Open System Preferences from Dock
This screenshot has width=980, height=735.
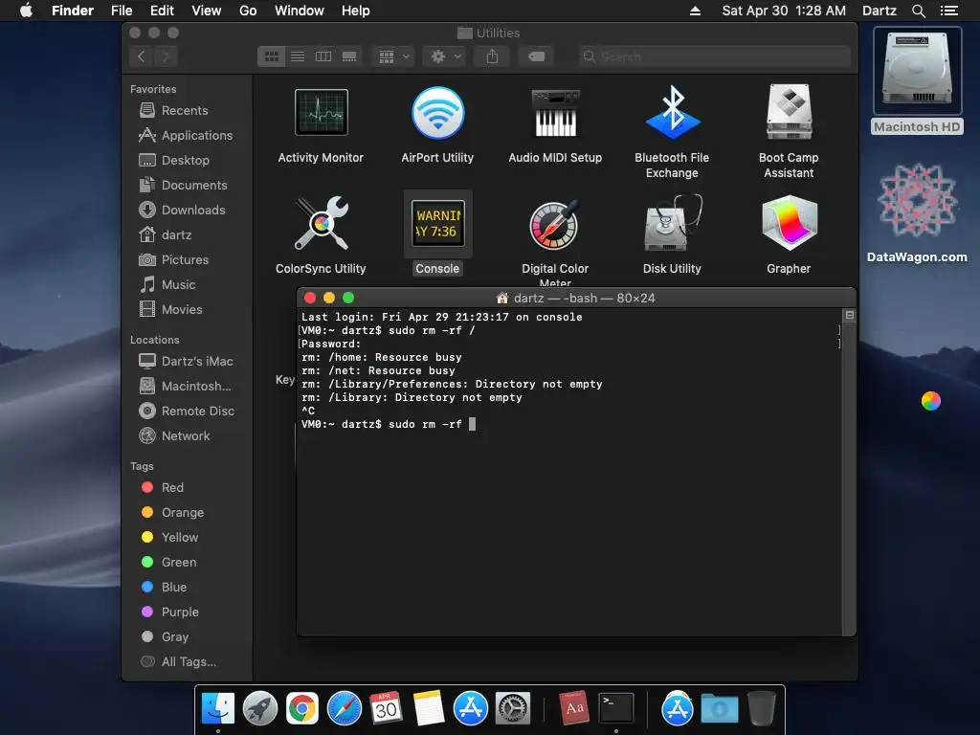(513, 709)
